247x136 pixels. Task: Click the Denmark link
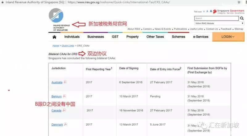(x=57, y=125)
